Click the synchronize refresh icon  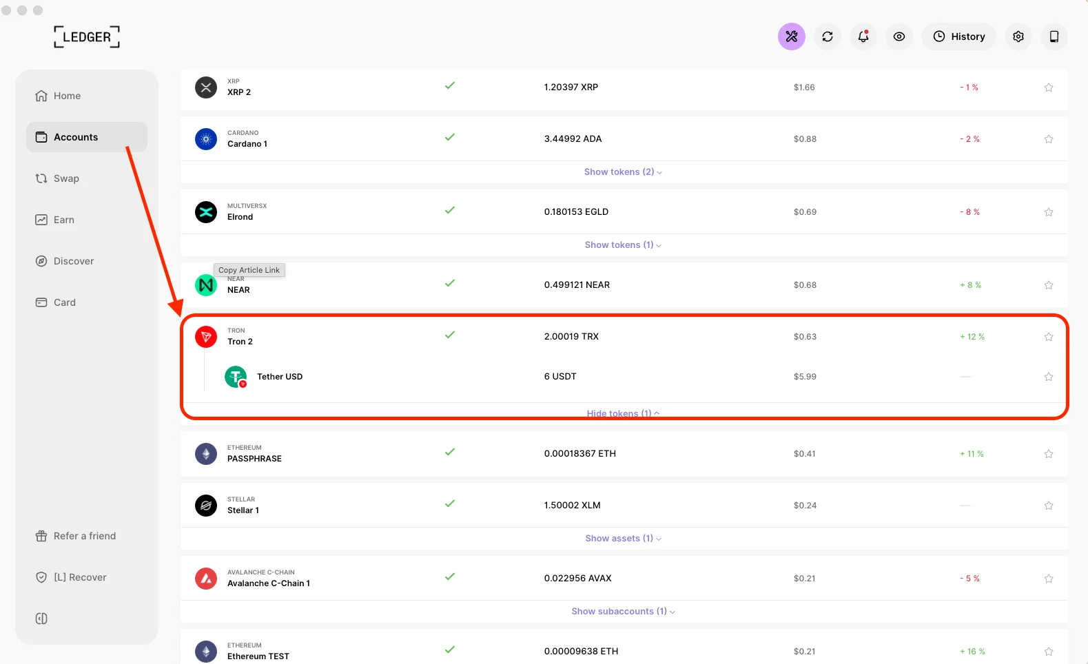point(828,37)
